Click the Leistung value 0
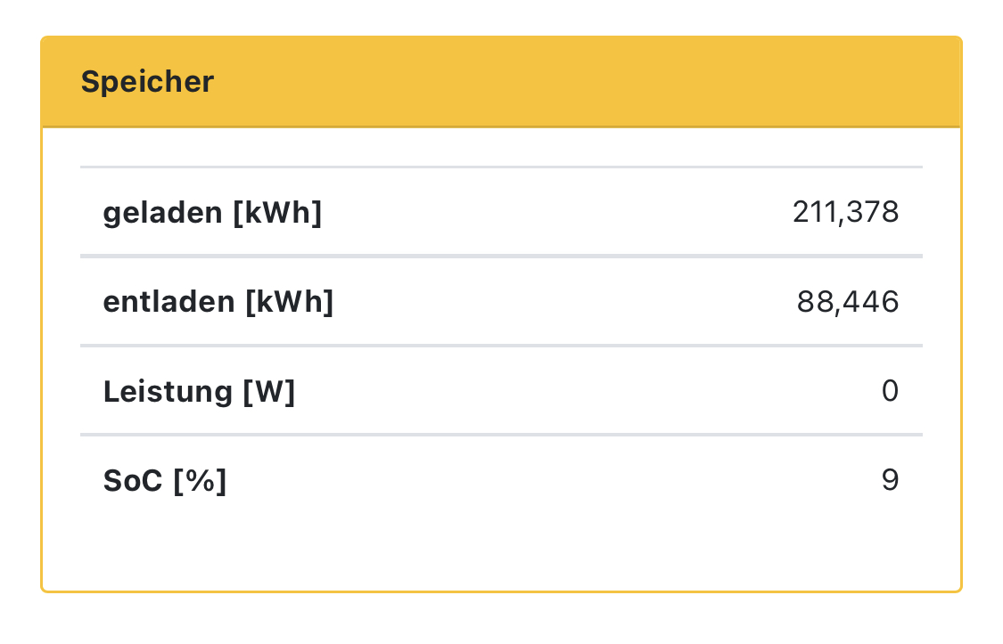The image size is (1003, 644). [890, 391]
